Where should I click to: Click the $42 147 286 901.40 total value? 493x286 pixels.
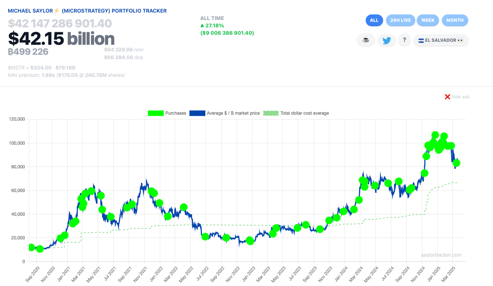60,24
